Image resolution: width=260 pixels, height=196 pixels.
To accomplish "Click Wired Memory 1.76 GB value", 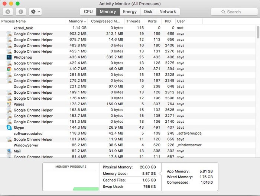I will point(206,177).
